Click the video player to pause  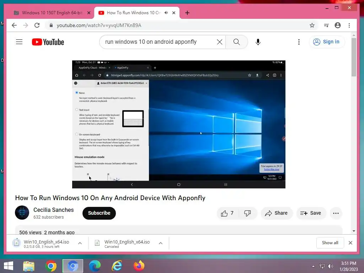[178, 124]
